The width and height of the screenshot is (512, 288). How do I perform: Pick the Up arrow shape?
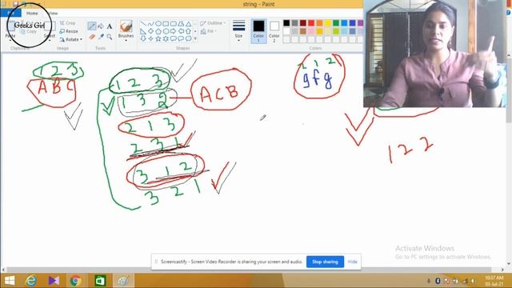click(189, 31)
